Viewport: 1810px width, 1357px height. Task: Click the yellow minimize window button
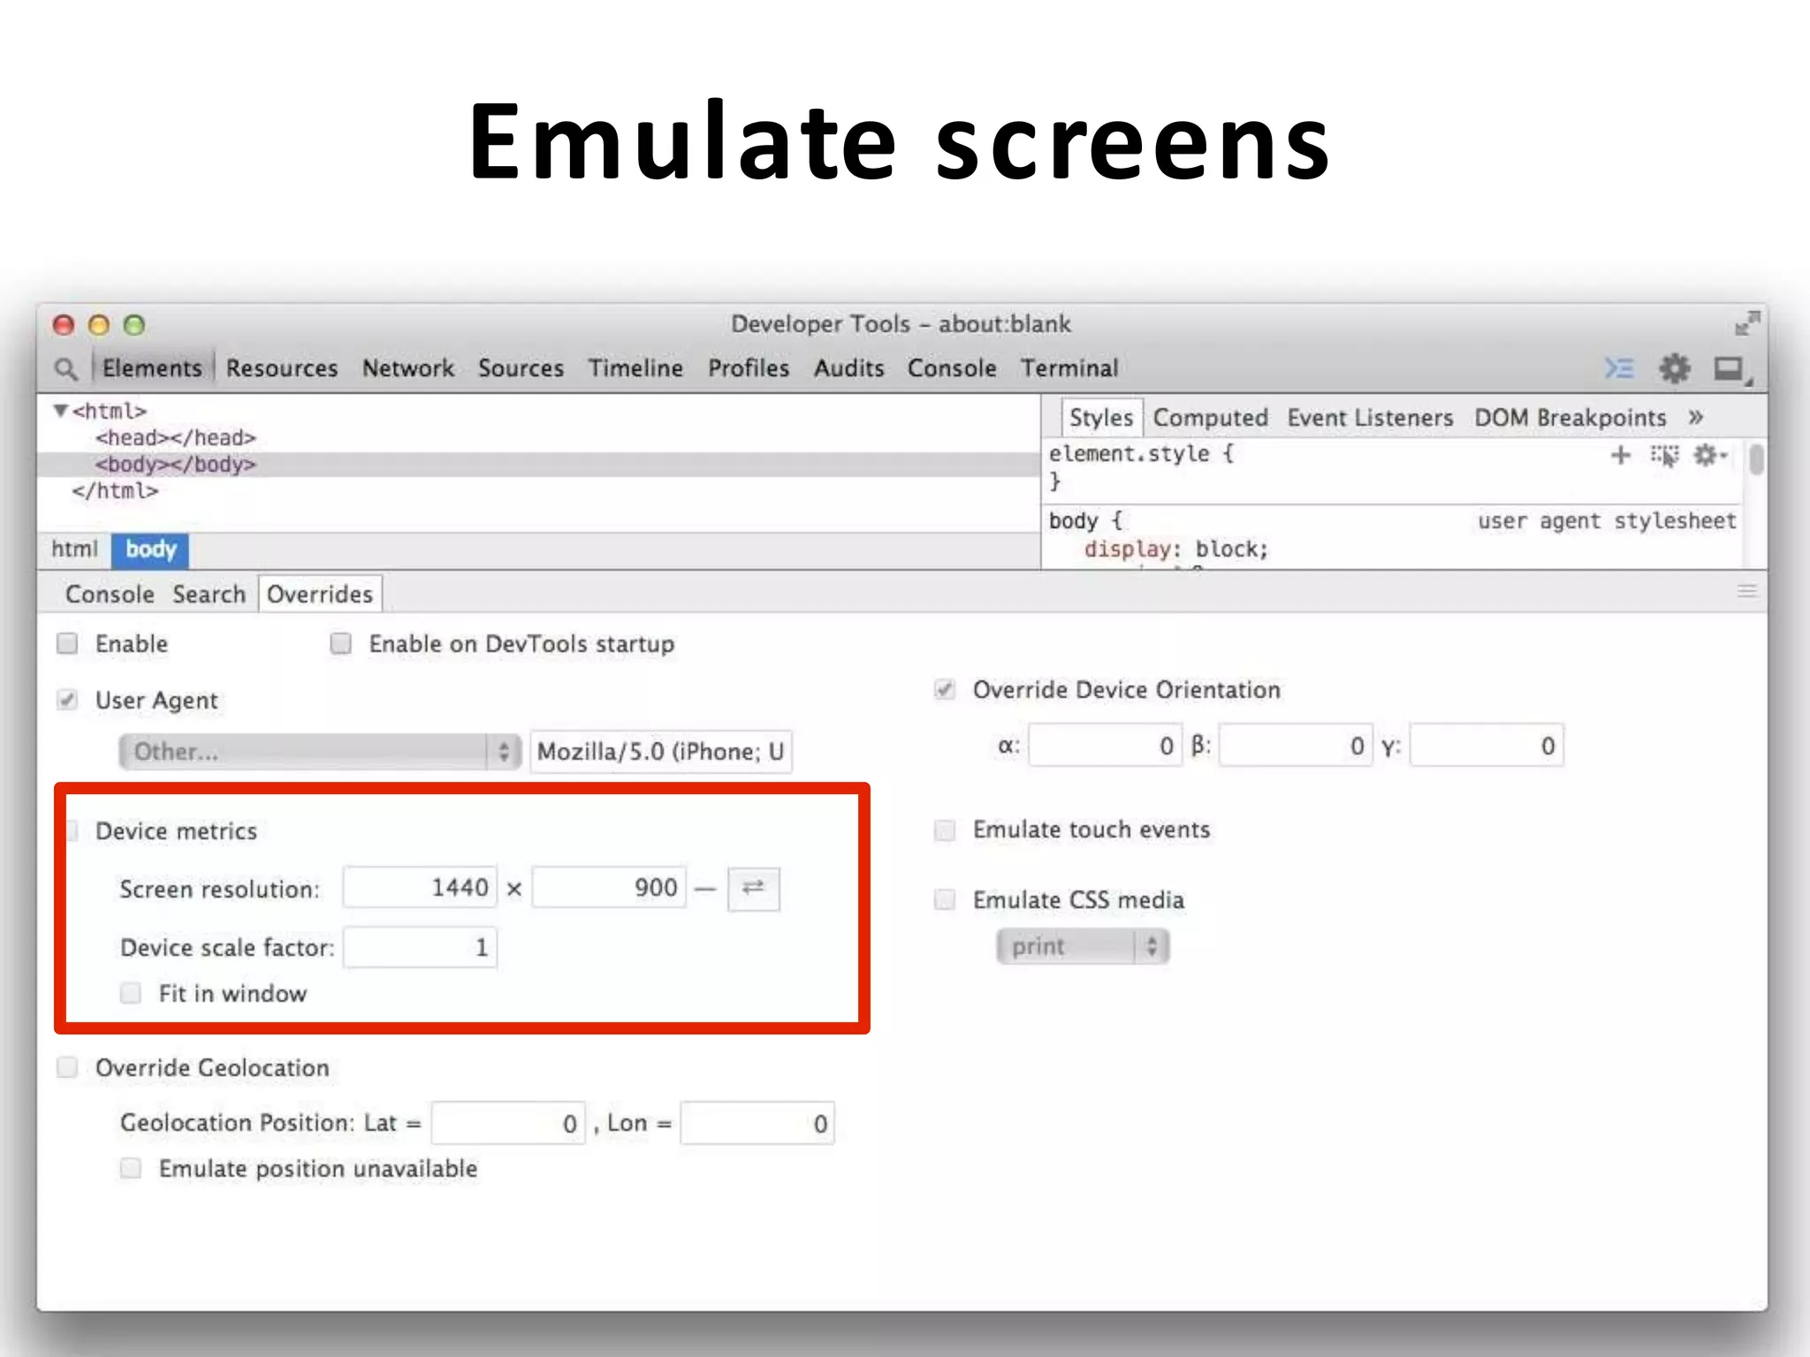pyautogui.click(x=99, y=325)
